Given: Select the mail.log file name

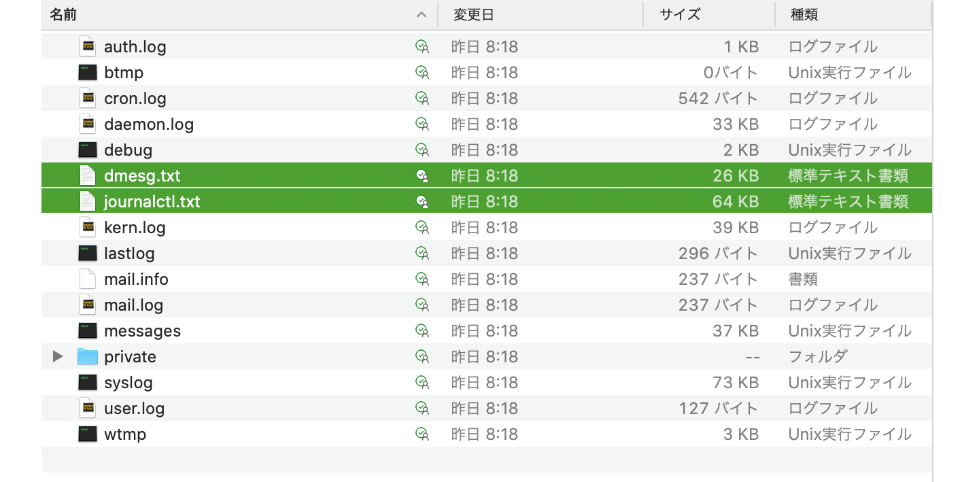Looking at the screenshot, I should 134,305.
